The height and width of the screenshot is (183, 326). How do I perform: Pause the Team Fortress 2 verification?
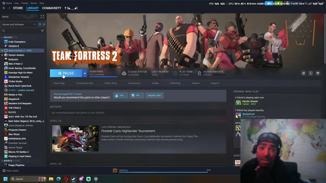tap(66, 73)
